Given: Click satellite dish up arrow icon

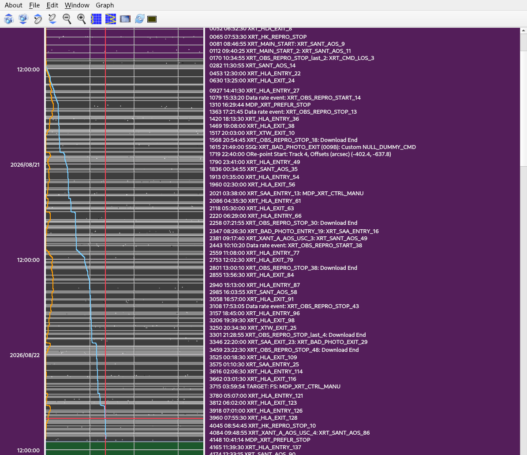Looking at the screenshot, I should pyautogui.click(x=38, y=19).
